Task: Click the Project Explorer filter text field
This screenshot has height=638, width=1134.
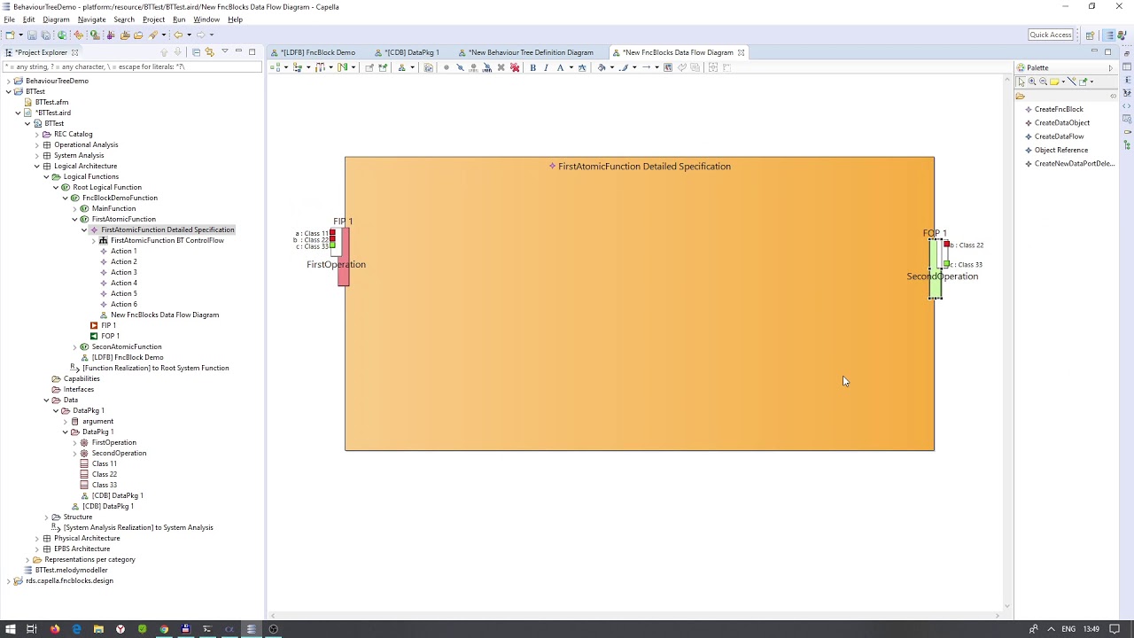Action: point(131,66)
